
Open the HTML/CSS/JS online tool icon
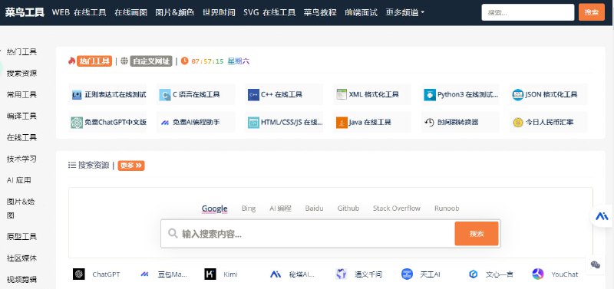[253, 123]
